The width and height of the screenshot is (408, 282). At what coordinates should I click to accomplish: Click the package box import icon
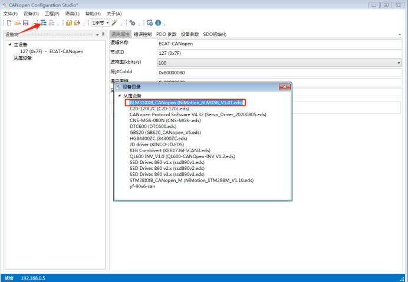[x=69, y=23]
